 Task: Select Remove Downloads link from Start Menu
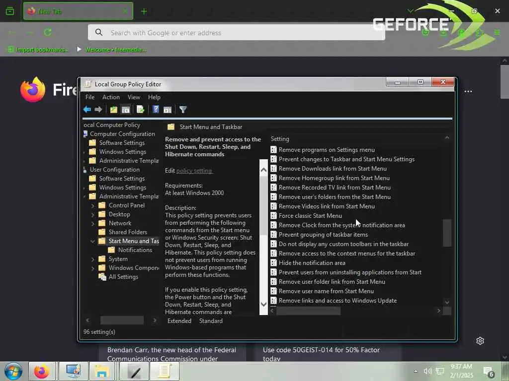[x=333, y=169]
